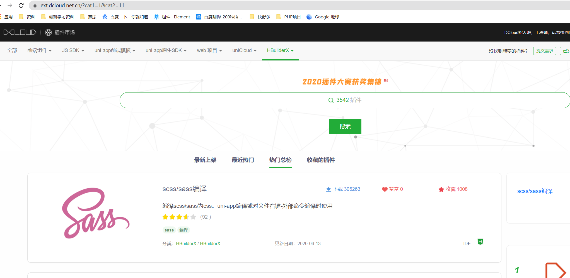The width and height of the screenshot is (570, 278).
Task: Open the 最新学习资料 bookmark folder
Action: point(58,17)
